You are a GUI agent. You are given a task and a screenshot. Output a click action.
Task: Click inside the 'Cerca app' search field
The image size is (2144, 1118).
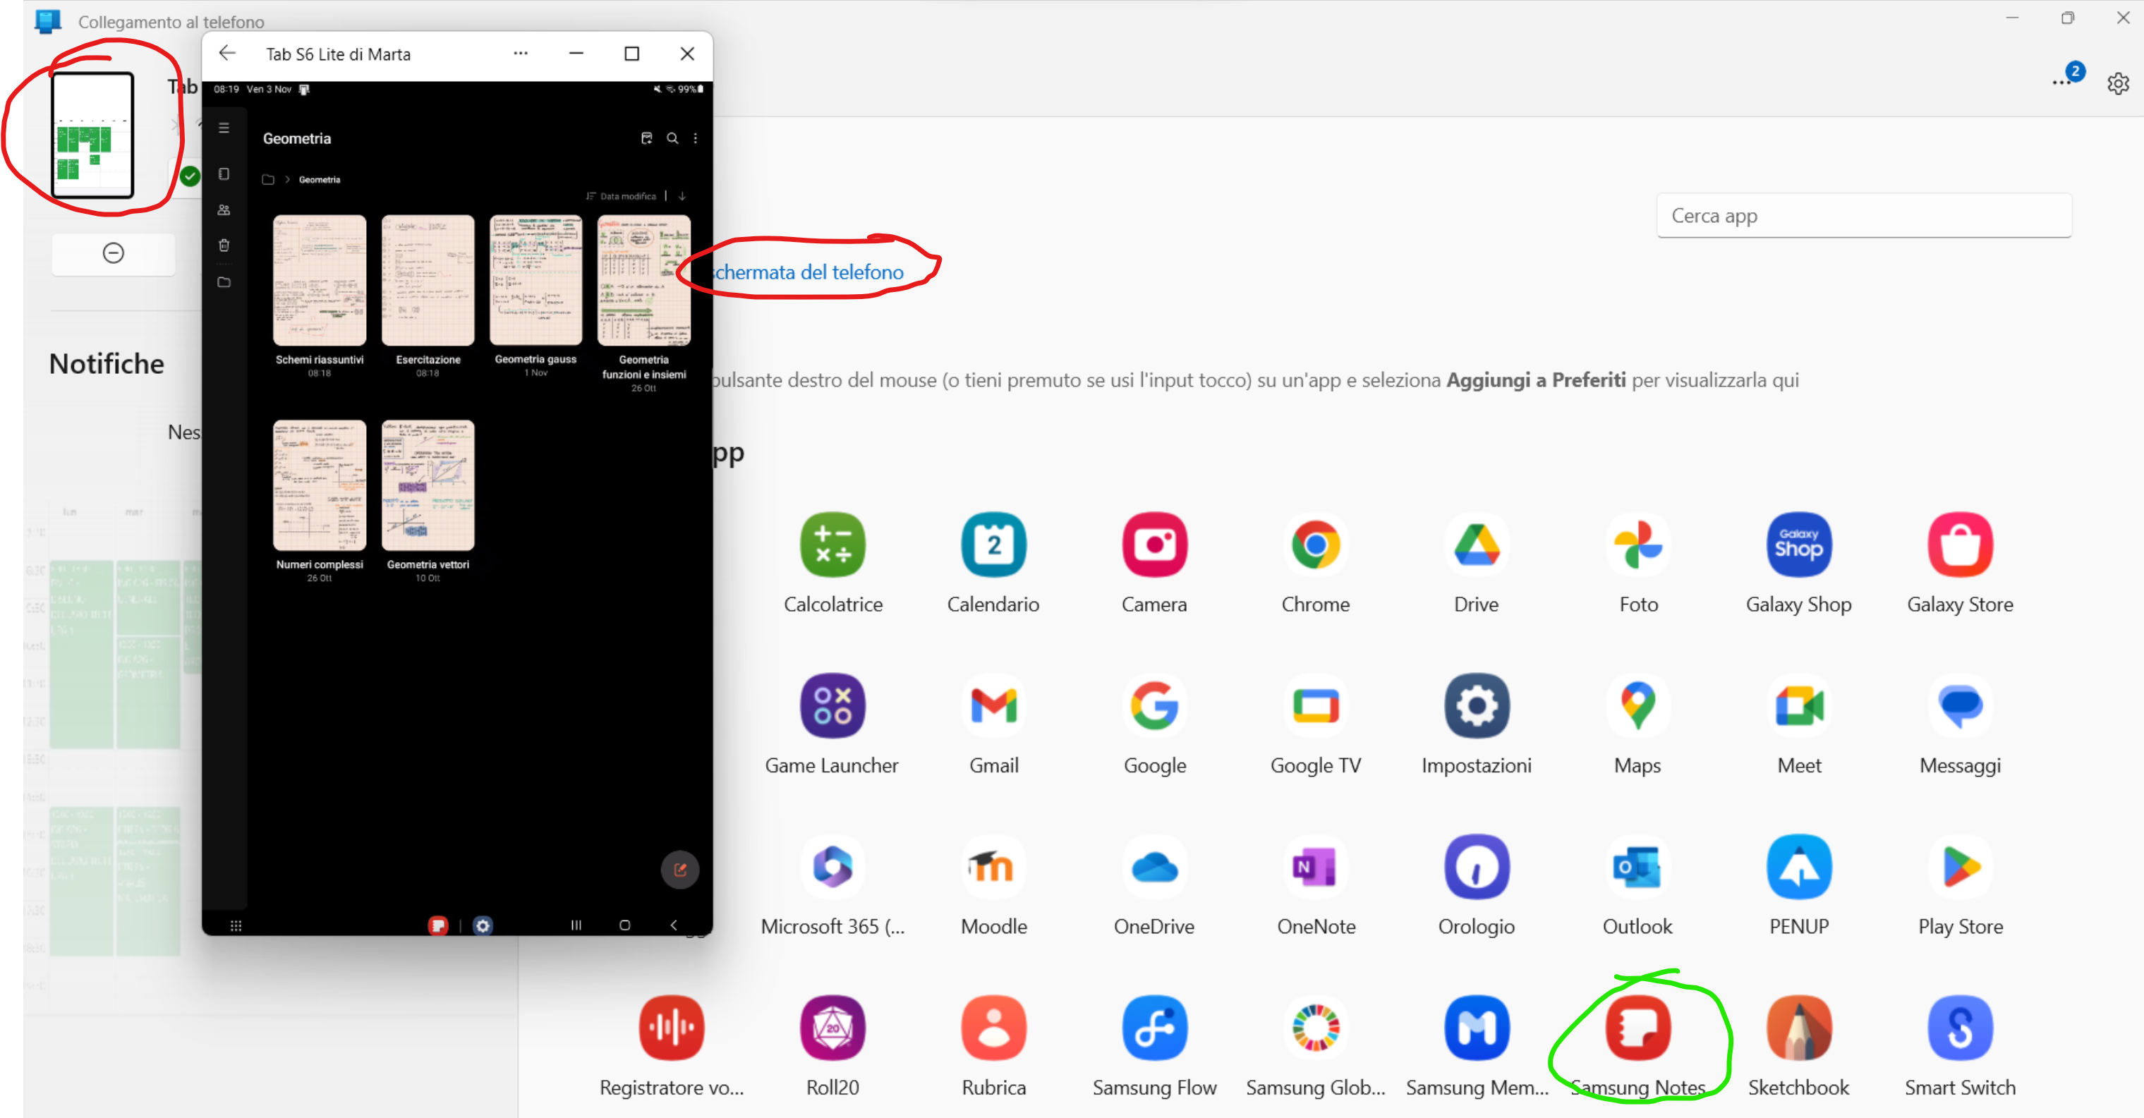[1863, 215]
